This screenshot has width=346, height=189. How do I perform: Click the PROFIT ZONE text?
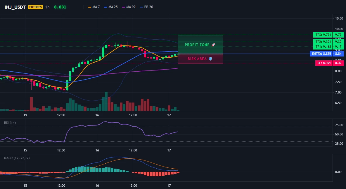pos(197,45)
